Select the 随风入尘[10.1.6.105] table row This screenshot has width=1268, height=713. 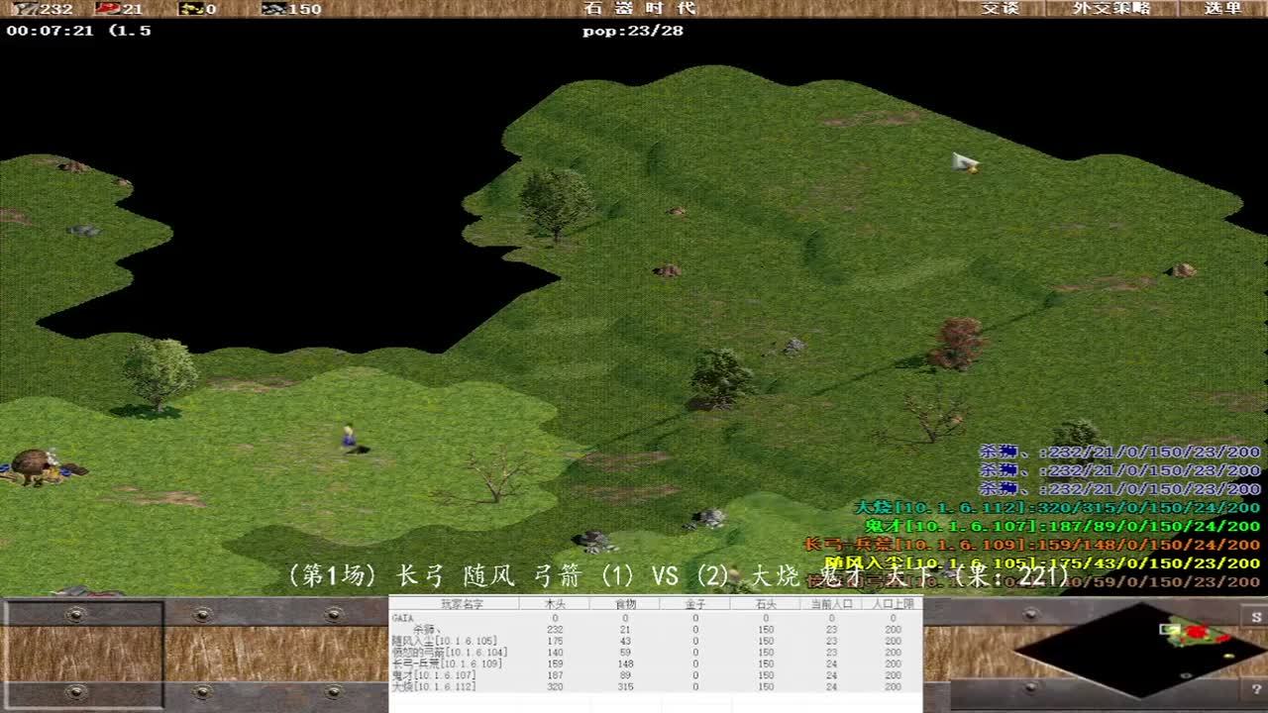coord(655,641)
